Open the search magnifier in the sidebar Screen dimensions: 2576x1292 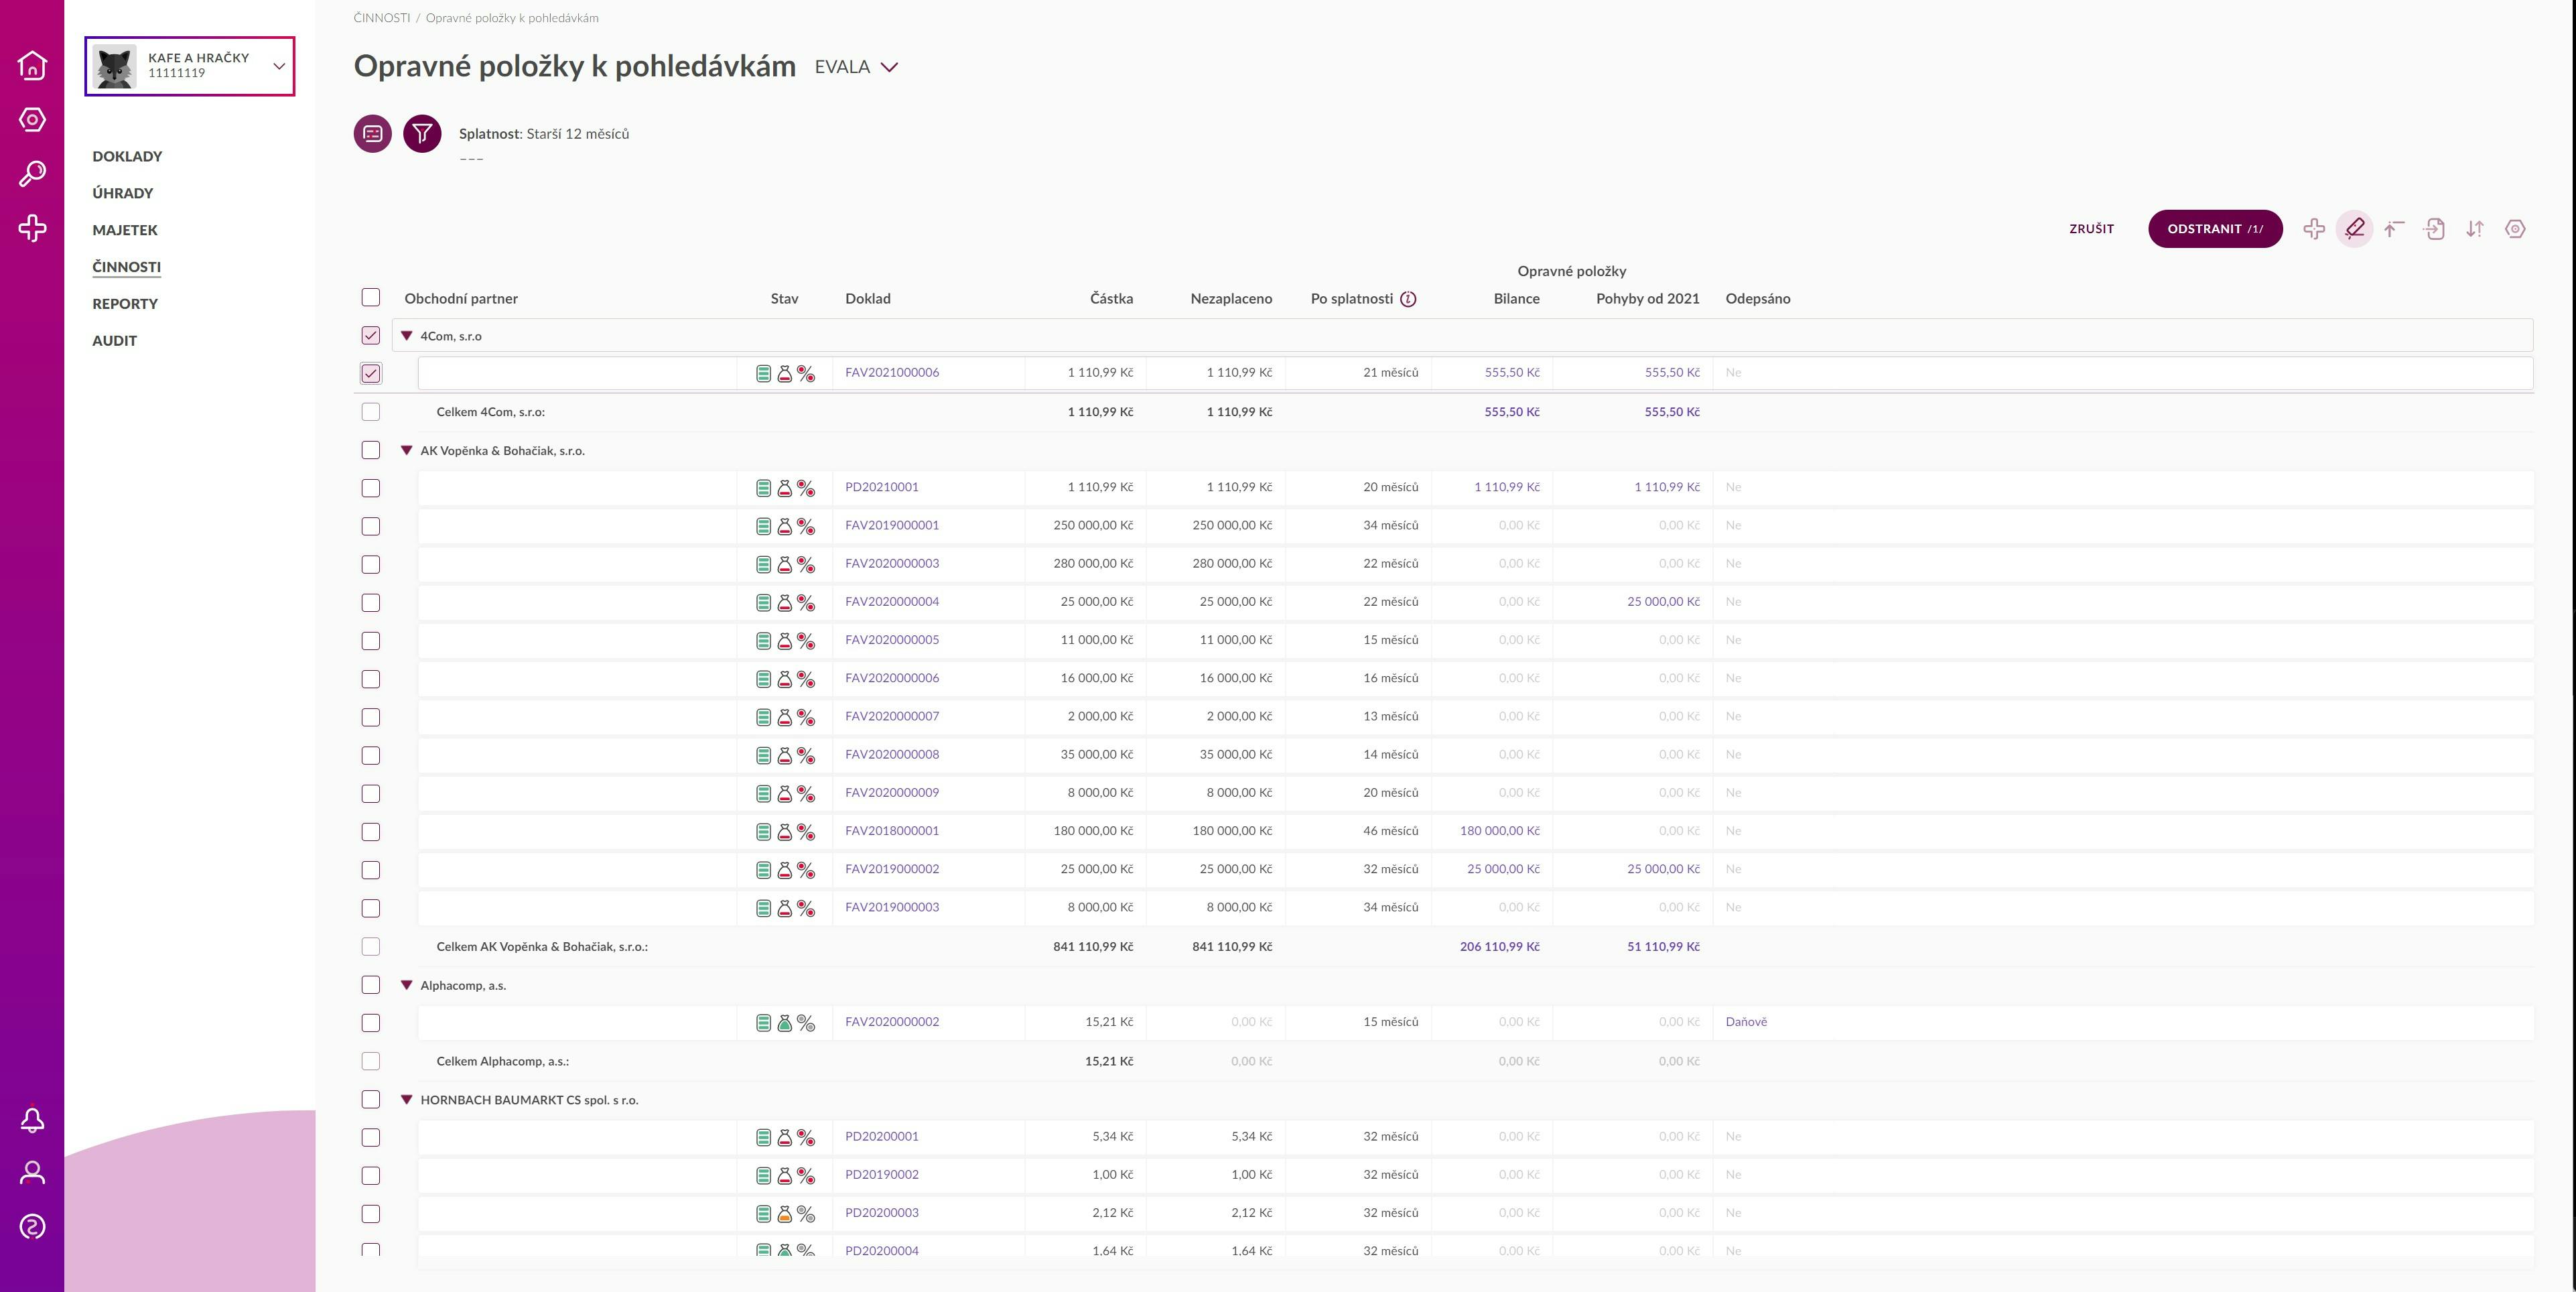pos(32,174)
